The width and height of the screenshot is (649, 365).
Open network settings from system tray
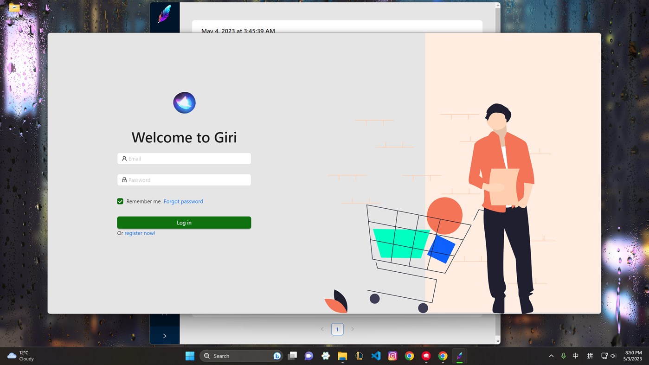pyautogui.click(x=604, y=356)
